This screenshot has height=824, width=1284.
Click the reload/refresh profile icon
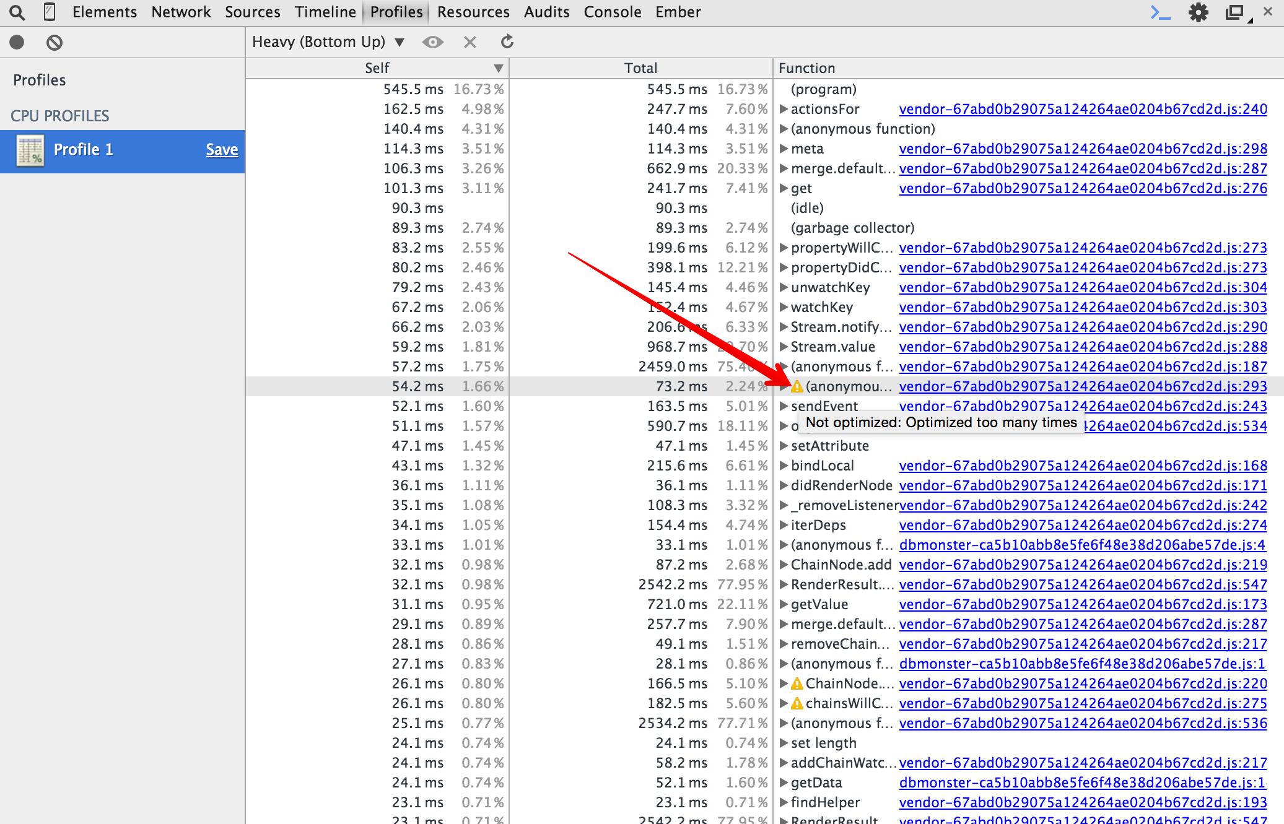coord(506,41)
